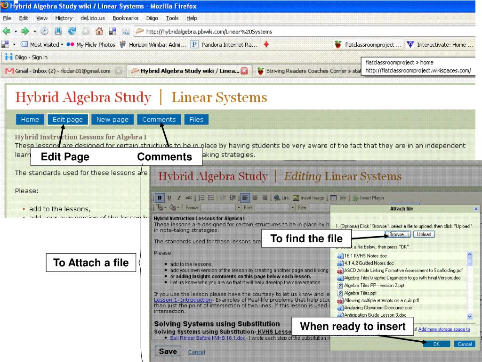This screenshot has width=482, height=362.
Task: Toggle Italic in the wiki editor toolbar
Action: pos(178,198)
